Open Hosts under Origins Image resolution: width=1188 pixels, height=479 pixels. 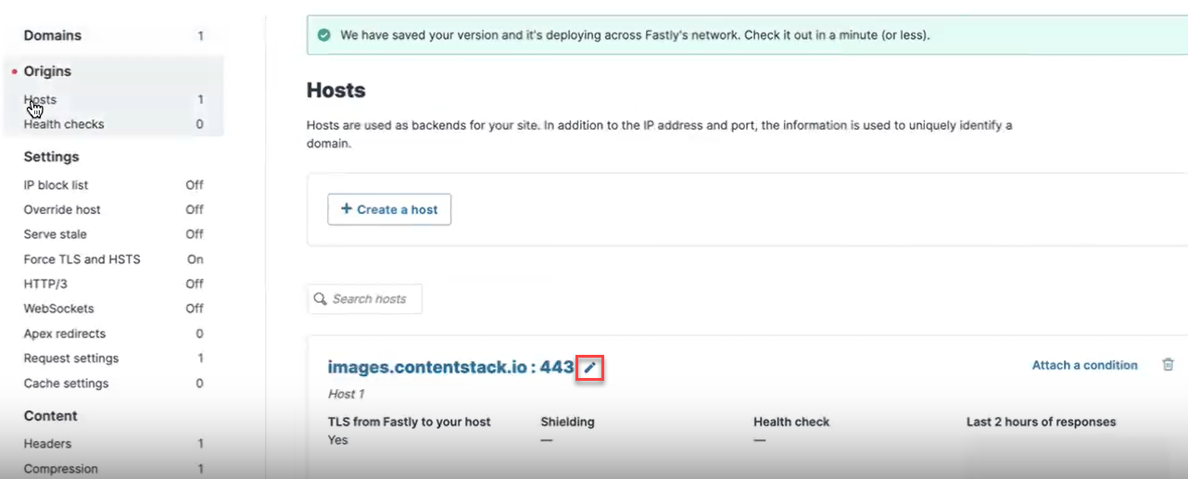coord(41,100)
